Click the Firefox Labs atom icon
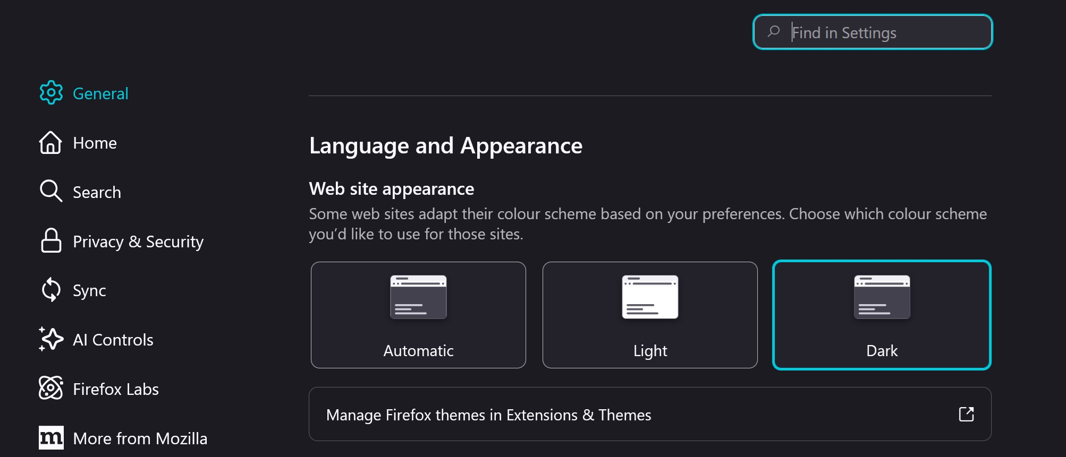The image size is (1066, 457). pyautogui.click(x=51, y=388)
